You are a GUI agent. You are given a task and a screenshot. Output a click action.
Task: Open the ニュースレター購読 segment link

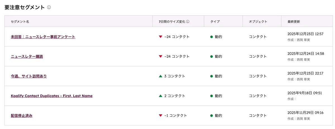pos(27,56)
